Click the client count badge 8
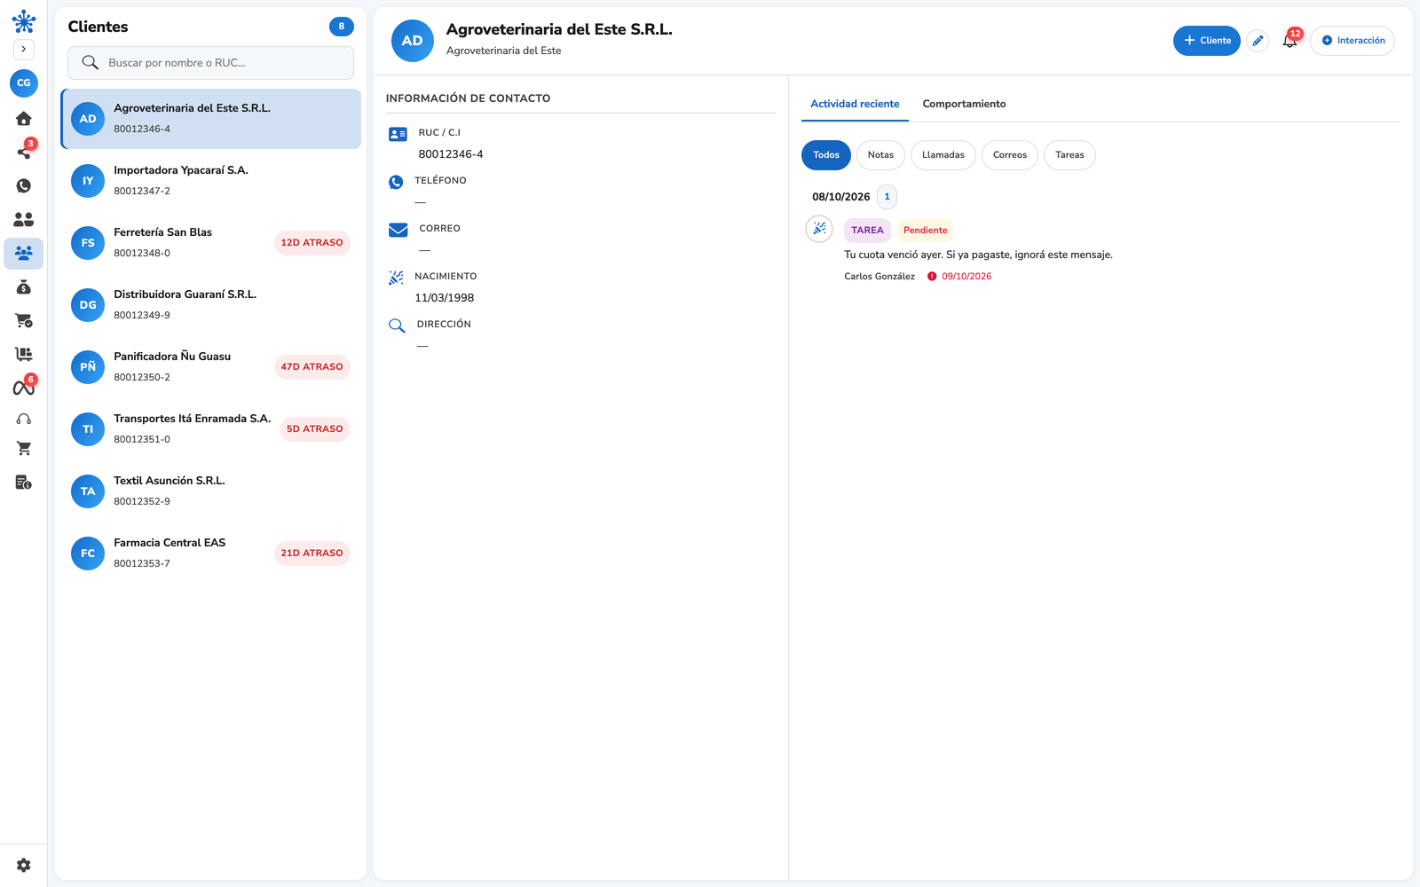This screenshot has height=887, width=1420. [342, 27]
